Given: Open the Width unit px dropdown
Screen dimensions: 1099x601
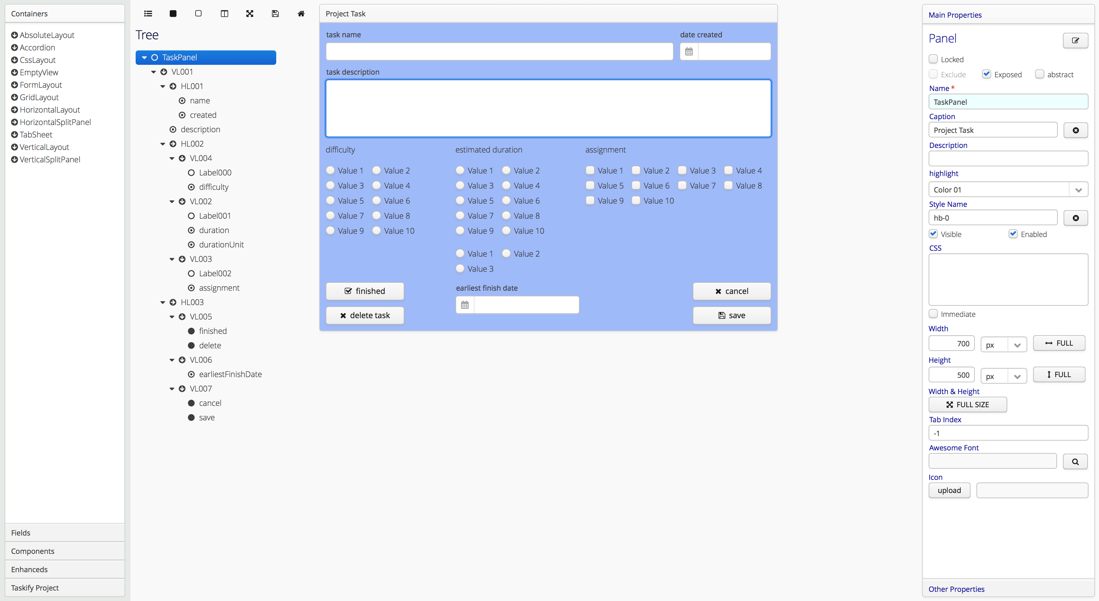Looking at the screenshot, I should (1017, 344).
